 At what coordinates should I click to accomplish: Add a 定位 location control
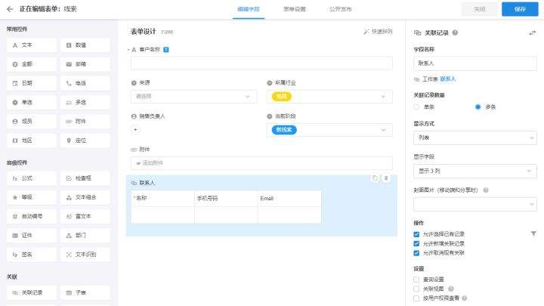tap(85, 141)
